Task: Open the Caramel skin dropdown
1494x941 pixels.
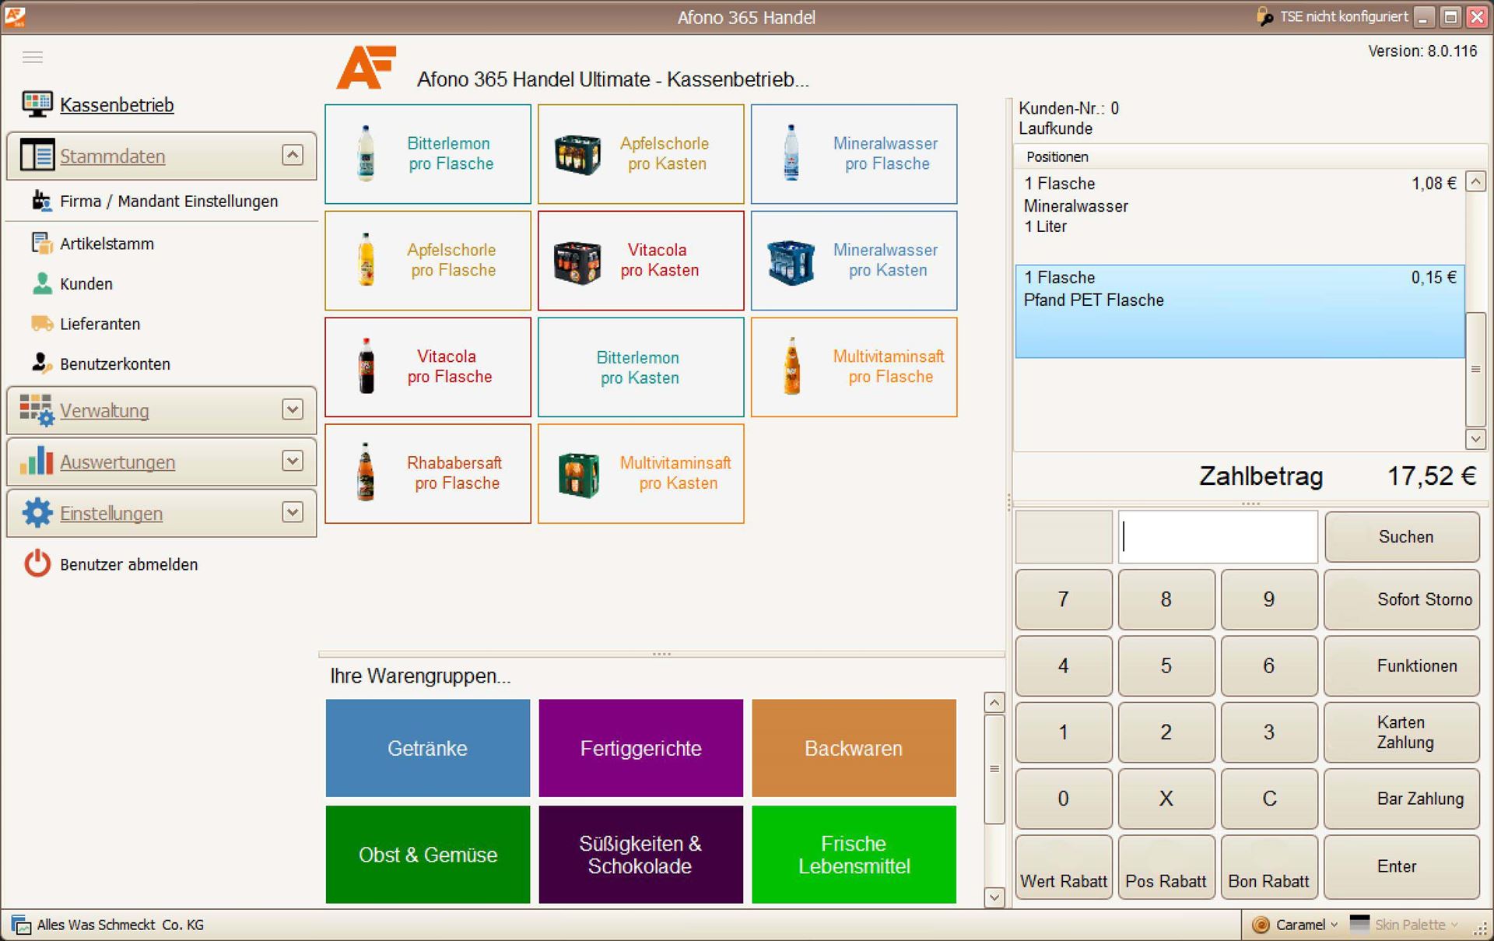Action: tap(1334, 925)
